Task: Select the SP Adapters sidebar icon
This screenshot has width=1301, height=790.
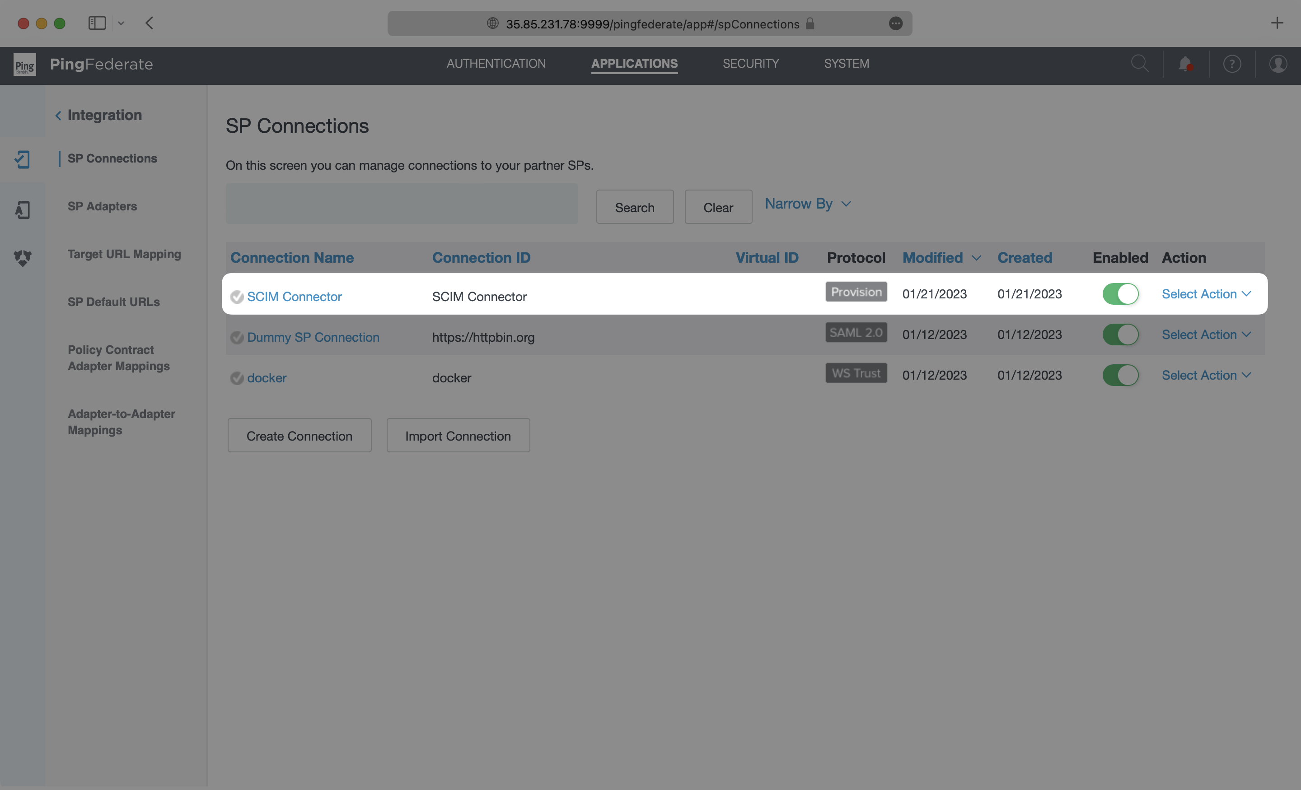Action: pos(22,209)
